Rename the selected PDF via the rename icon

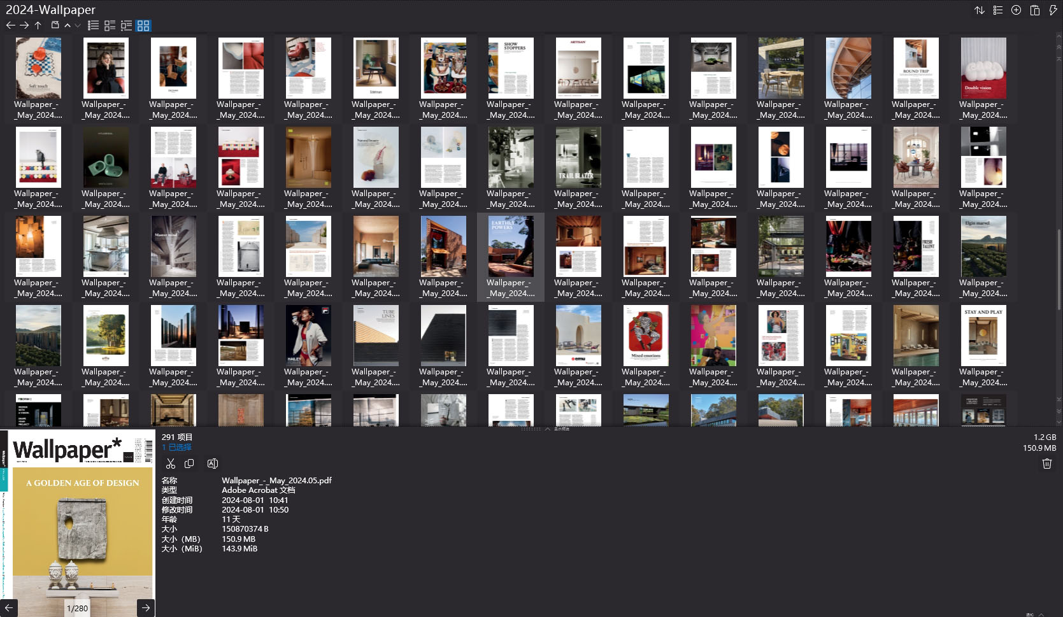point(212,464)
